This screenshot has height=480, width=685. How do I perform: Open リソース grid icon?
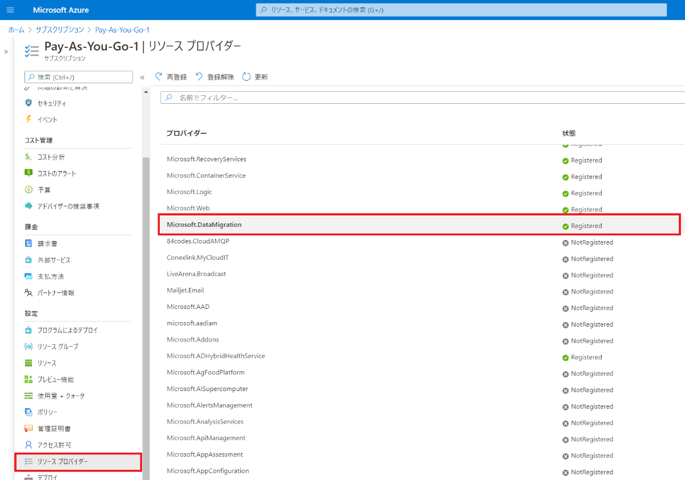[29, 363]
